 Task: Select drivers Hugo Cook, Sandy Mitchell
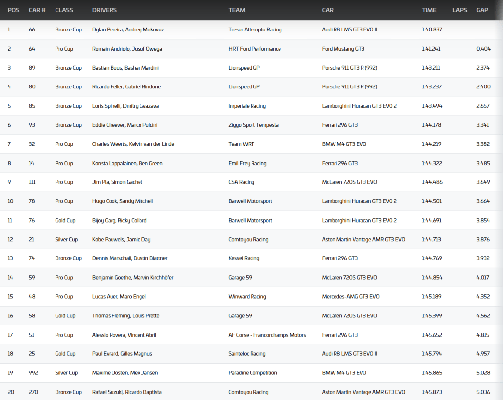tap(122, 201)
